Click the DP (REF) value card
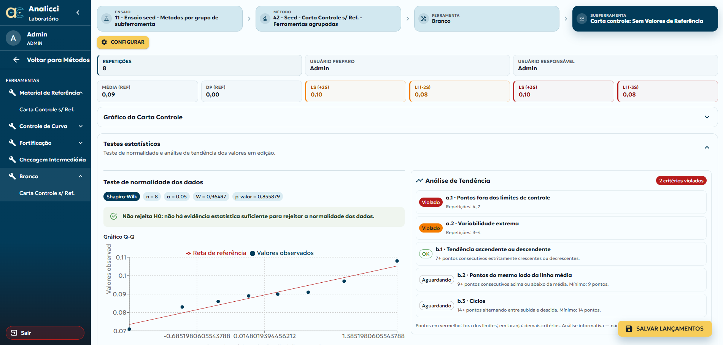The image size is (723, 345). [x=251, y=91]
